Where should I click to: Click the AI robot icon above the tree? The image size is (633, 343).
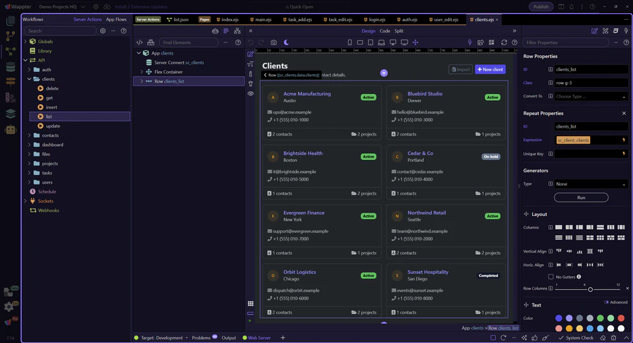[x=215, y=31]
